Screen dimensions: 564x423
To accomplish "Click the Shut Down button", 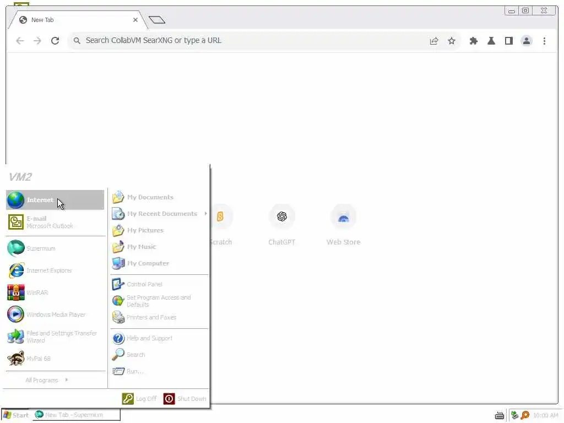I will (x=185, y=399).
